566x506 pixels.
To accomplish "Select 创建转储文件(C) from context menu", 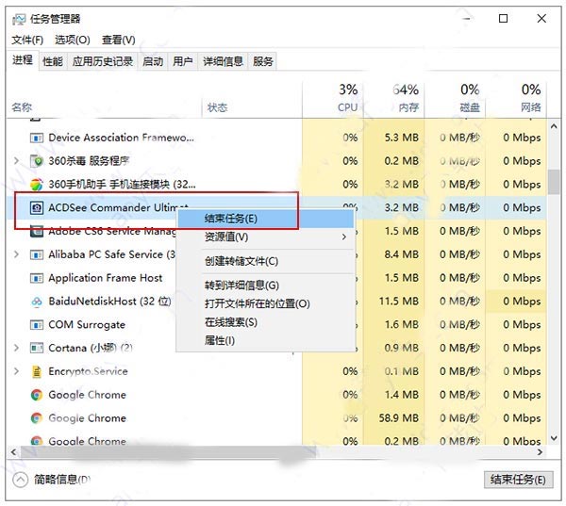I will coord(266,261).
